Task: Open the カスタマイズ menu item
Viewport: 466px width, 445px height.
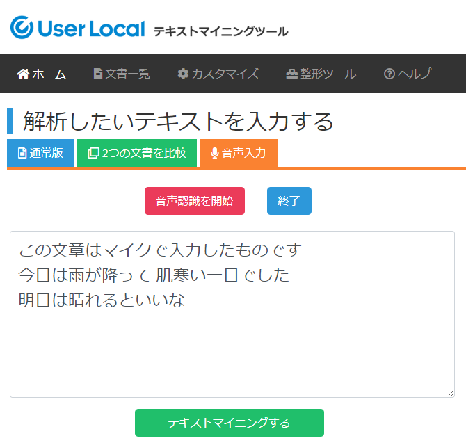Action: 218,74
